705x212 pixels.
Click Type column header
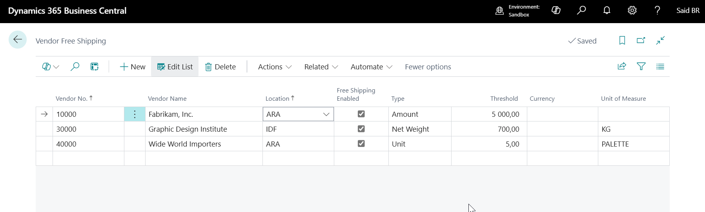pyautogui.click(x=397, y=99)
